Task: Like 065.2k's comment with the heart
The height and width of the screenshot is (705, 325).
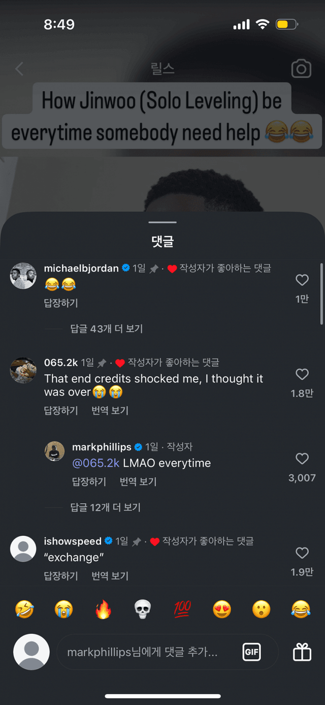Action: (302, 374)
